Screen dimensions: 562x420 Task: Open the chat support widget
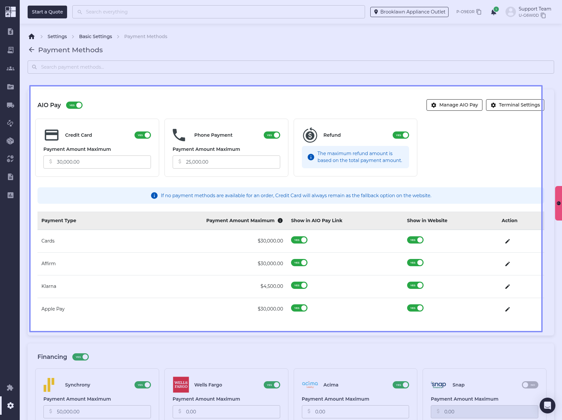click(x=547, y=405)
